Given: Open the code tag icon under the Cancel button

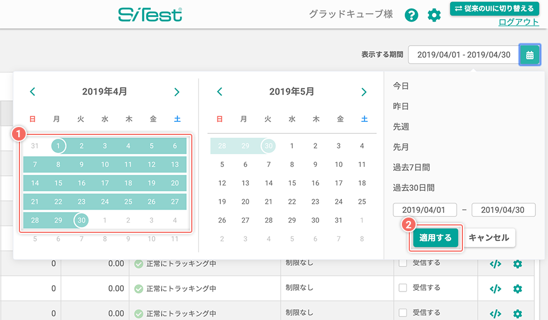Looking at the screenshot, I should [495, 264].
